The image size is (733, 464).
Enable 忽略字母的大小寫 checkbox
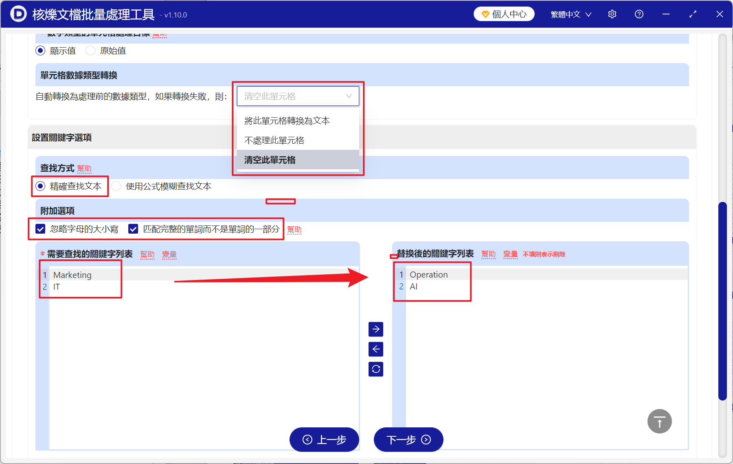[40, 229]
